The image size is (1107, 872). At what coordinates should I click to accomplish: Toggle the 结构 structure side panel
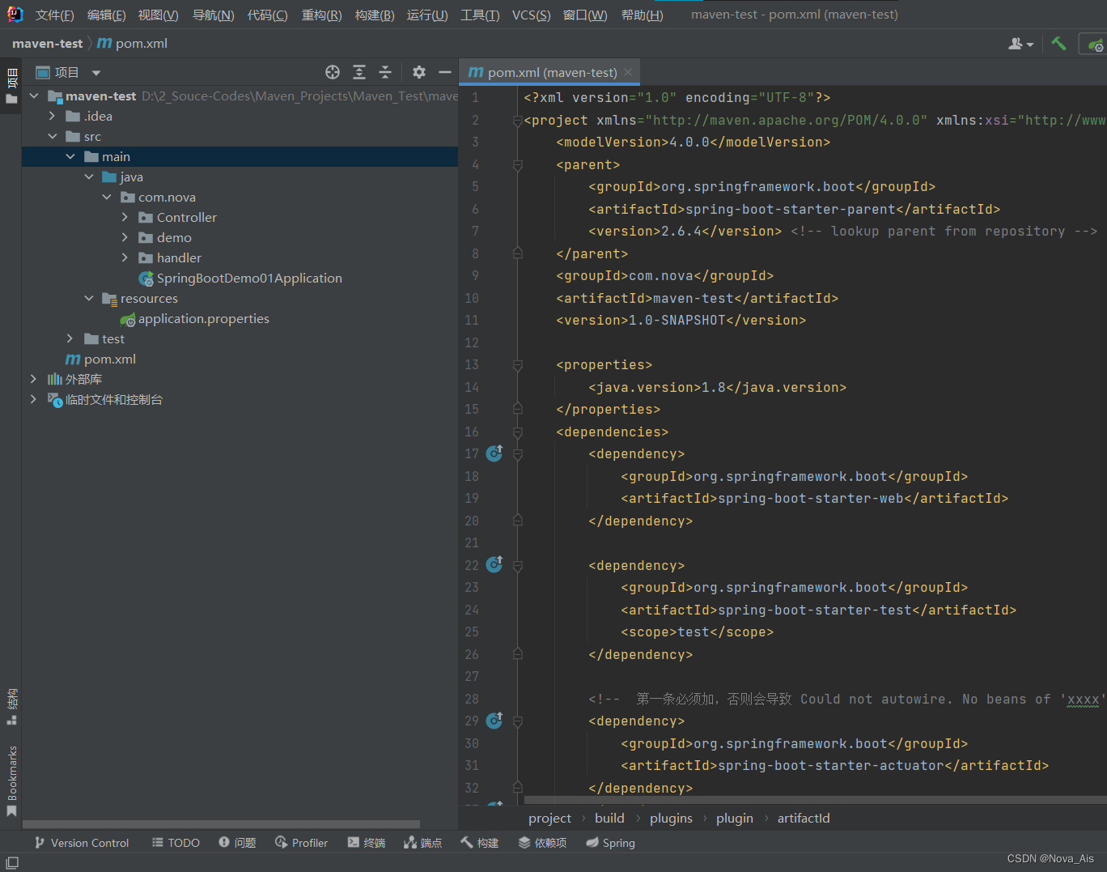pyautogui.click(x=11, y=706)
